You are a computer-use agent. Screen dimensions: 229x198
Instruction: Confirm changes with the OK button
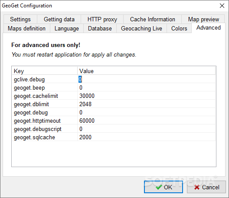[164, 187]
